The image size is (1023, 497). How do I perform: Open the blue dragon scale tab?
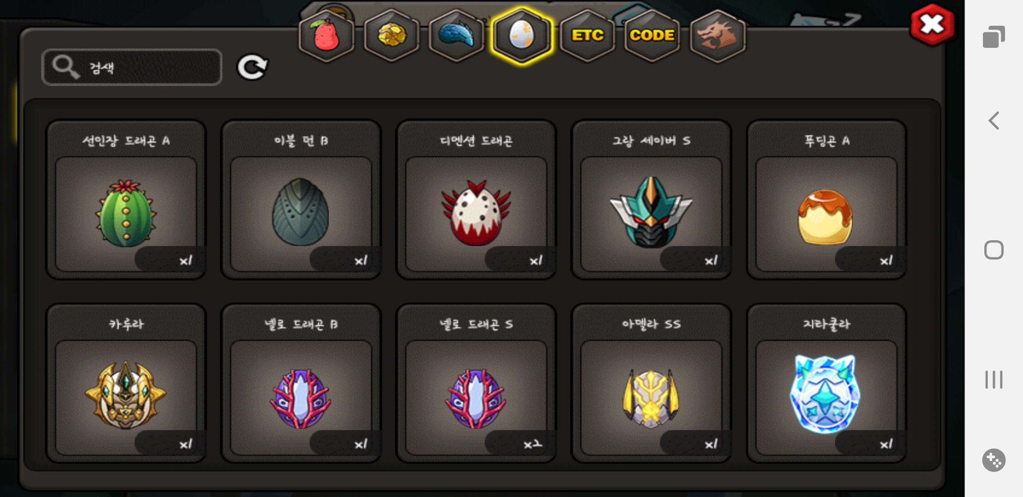(x=457, y=36)
